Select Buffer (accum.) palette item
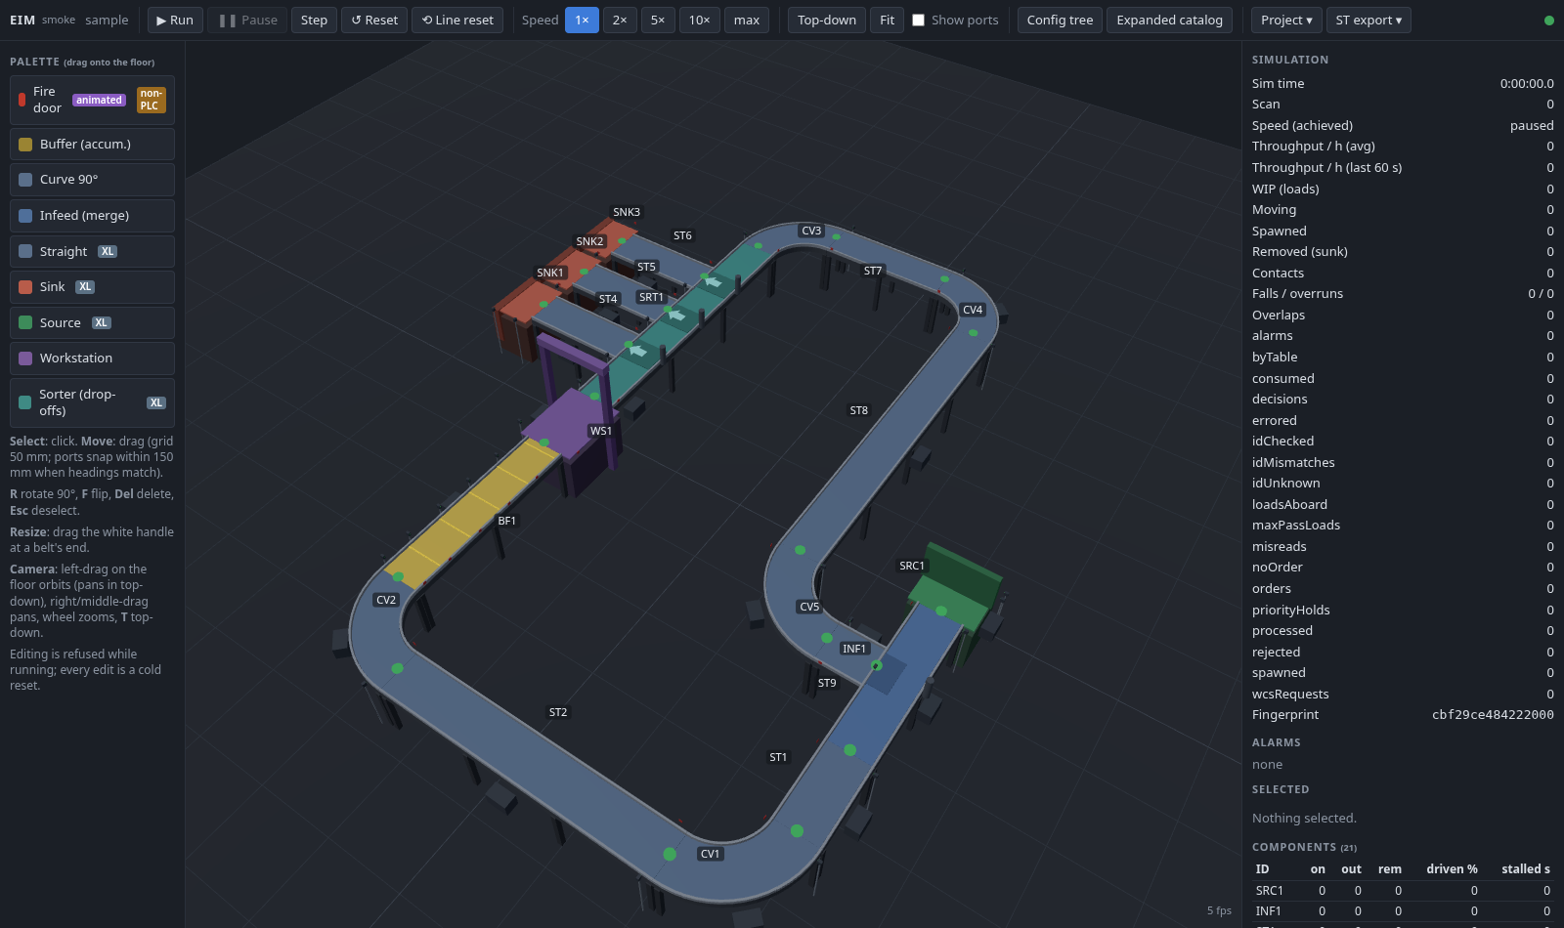This screenshot has height=928, width=1564. coord(92,144)
